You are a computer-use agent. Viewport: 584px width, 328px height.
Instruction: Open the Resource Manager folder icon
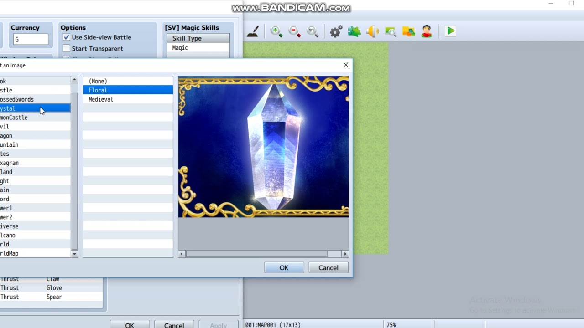coord(409,31)
